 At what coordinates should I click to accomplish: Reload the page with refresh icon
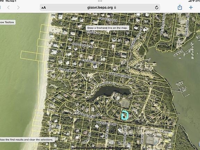pyautogui.click(x=157, y=8)
